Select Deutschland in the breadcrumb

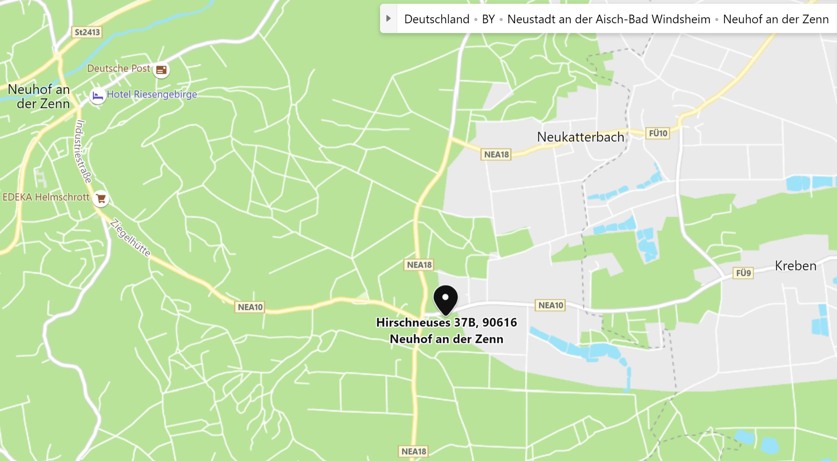[437, 19]
